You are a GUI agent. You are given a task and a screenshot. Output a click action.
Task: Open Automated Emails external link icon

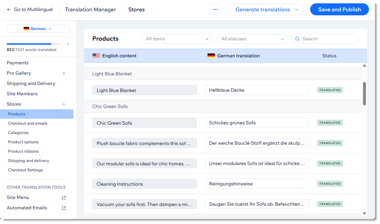[64, 208]
